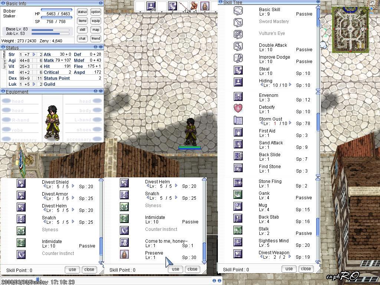Collapse the Skill Tree window
Viewport: 380px width, 285px height.
(x=220, y=2)
